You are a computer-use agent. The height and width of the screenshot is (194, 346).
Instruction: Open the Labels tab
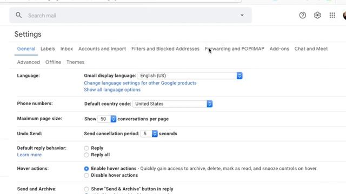click(48, 49)
